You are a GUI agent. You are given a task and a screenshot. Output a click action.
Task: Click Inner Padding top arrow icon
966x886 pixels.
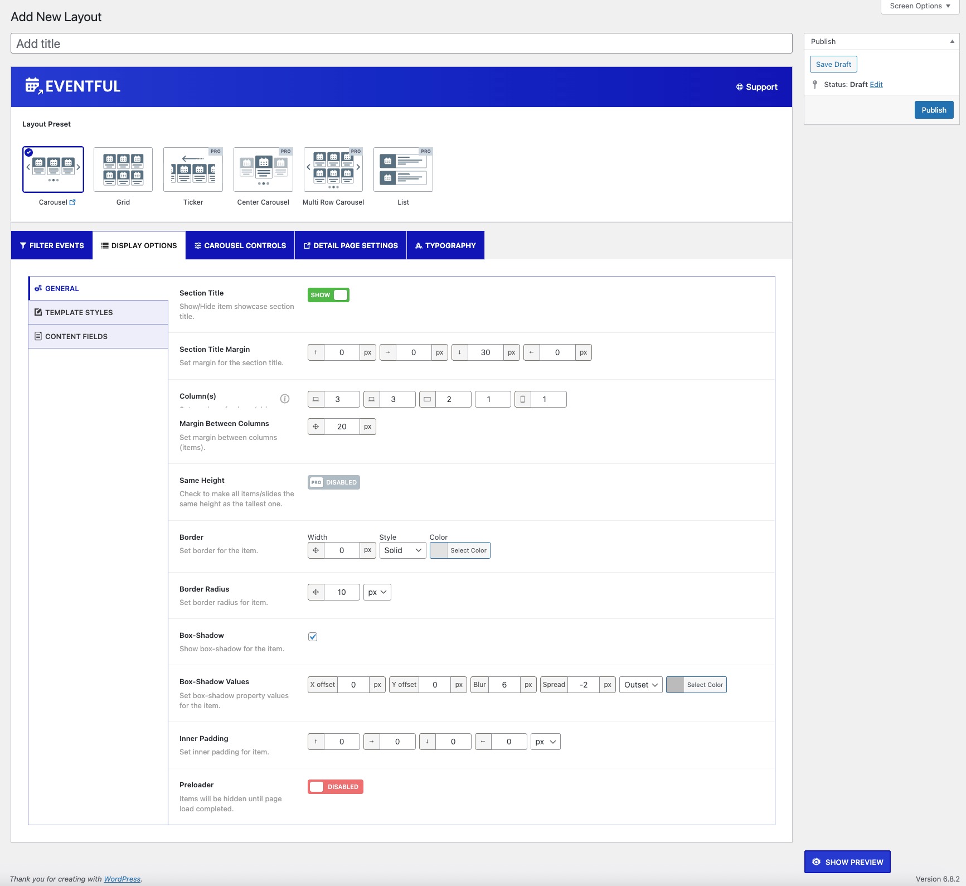pos(316,742)
